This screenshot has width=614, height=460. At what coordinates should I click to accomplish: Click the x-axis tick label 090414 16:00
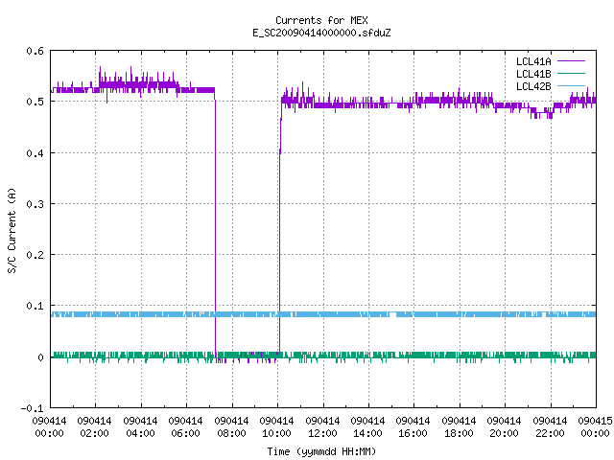(x=413, y=427)
